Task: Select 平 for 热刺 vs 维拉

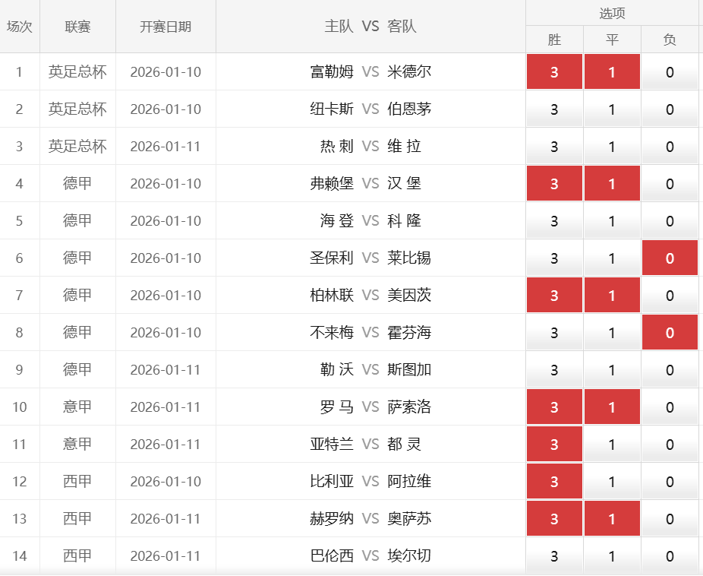Action: click(612, 147)
